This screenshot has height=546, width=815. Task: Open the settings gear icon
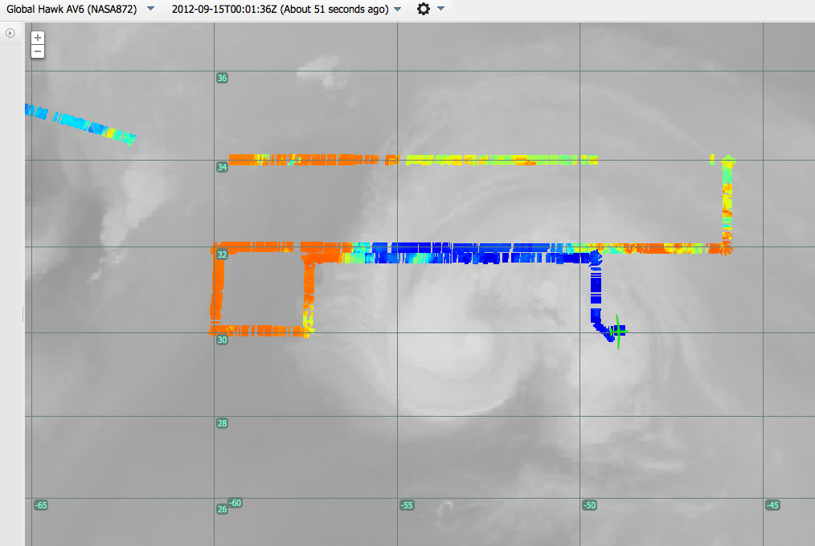point(424,9)
